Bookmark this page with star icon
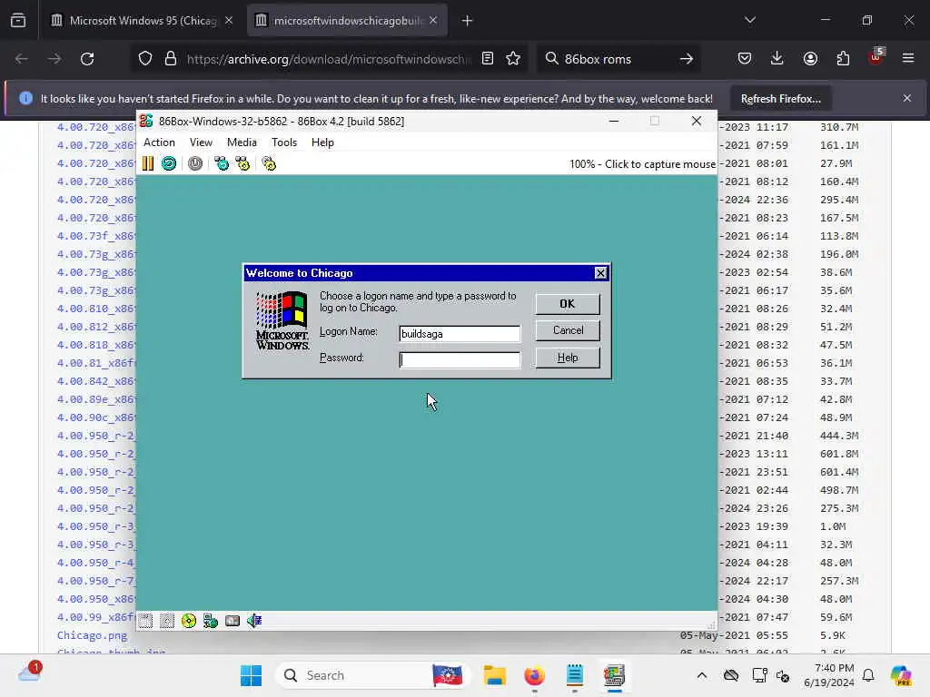Viewport: 930px width, 697px height. (514, 58)
